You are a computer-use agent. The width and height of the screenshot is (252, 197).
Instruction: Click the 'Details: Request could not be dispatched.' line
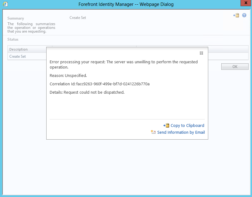(x=87, y=92)
